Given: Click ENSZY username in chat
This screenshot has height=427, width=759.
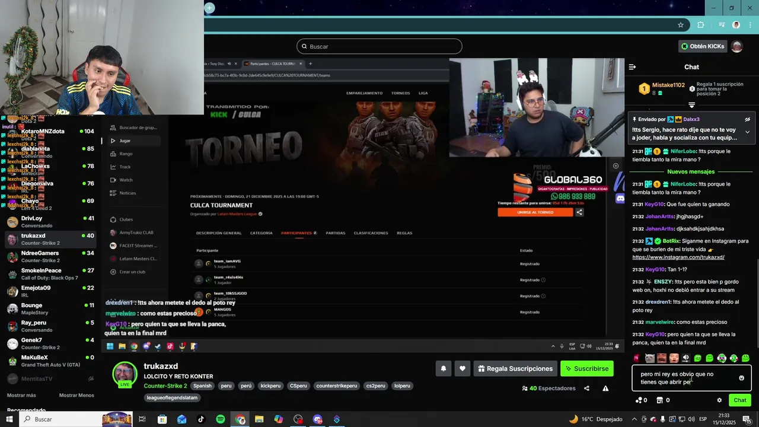Looking at the screenshot, I should click(x=663, y=282).
